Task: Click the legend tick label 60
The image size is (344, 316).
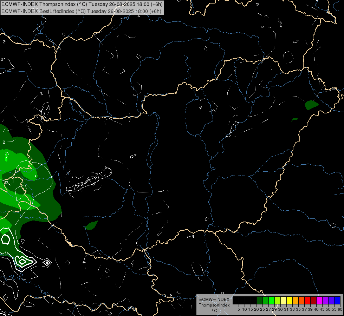Action: (x=340, y=309)
